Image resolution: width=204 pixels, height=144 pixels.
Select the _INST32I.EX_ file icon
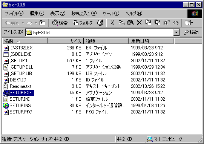[x=6, y=48]
